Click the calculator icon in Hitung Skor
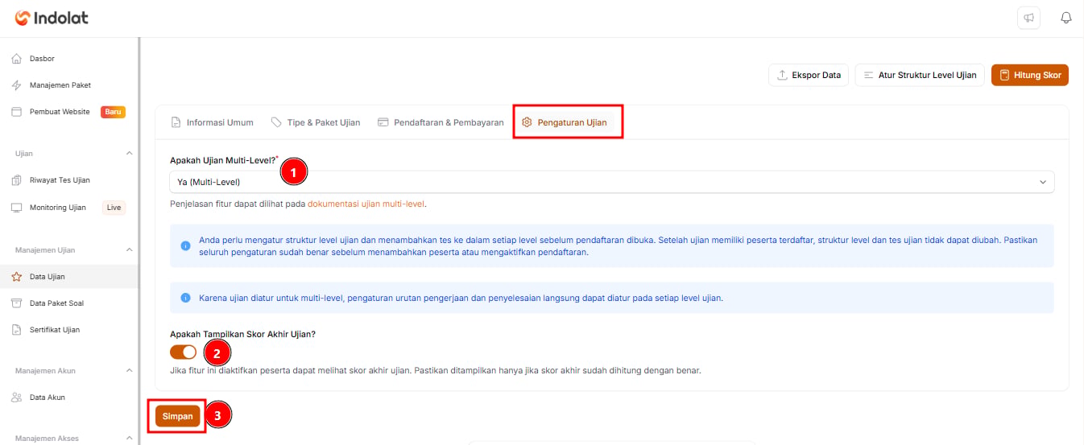Viewport: 1084px width, 445px height. click(1004, 75)
